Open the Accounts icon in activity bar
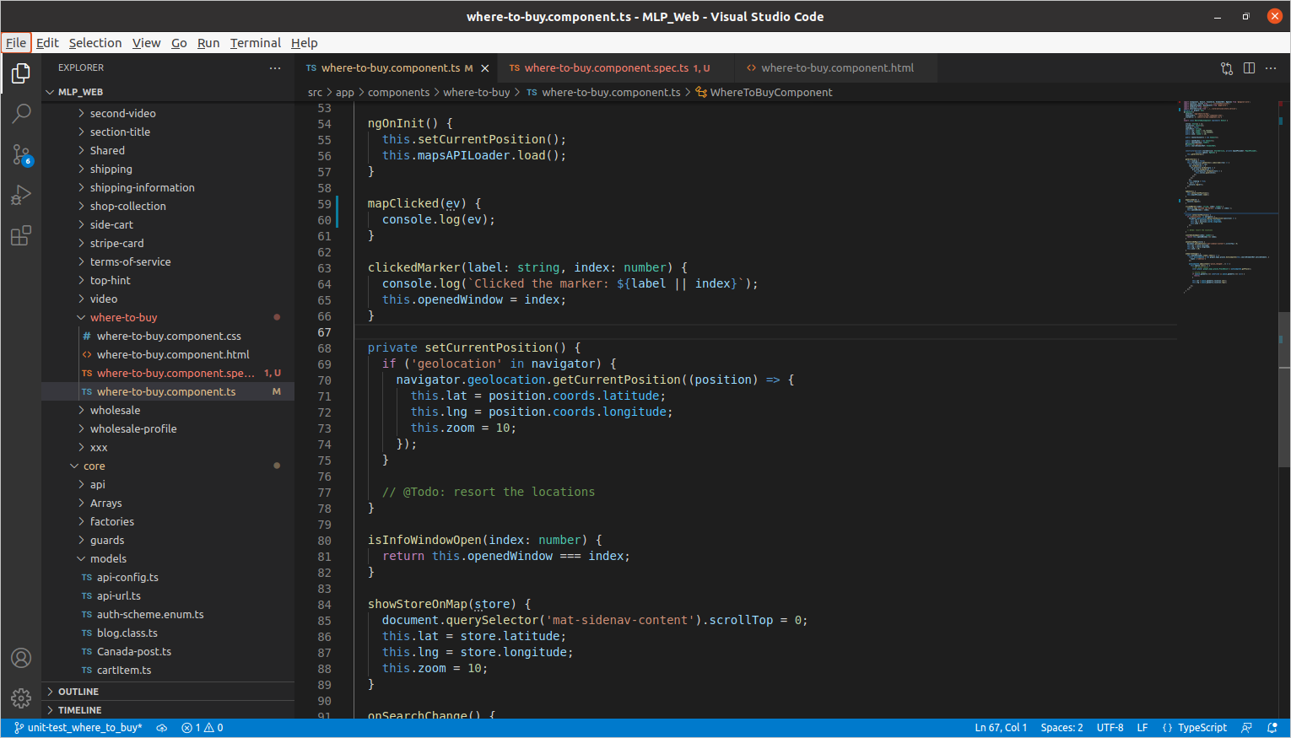Image resolution: width=1291 pixels, height=738 pixels. coord(21,658)
